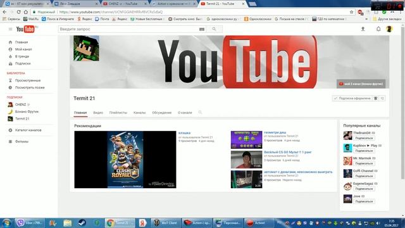Click the browser home icon

[25, 12]
